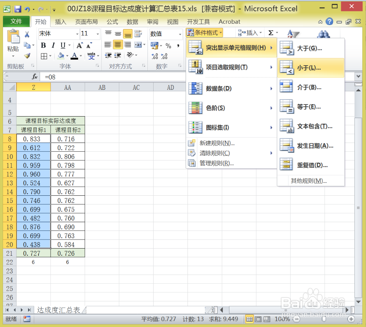Click the Format Painter brush icon
This screenshot has width=366, height=327.
[x=27, y=56]
